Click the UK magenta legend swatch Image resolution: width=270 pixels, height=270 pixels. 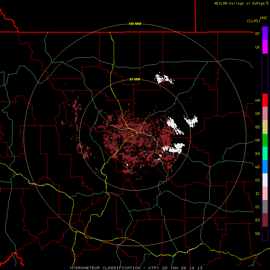(265, 47)
